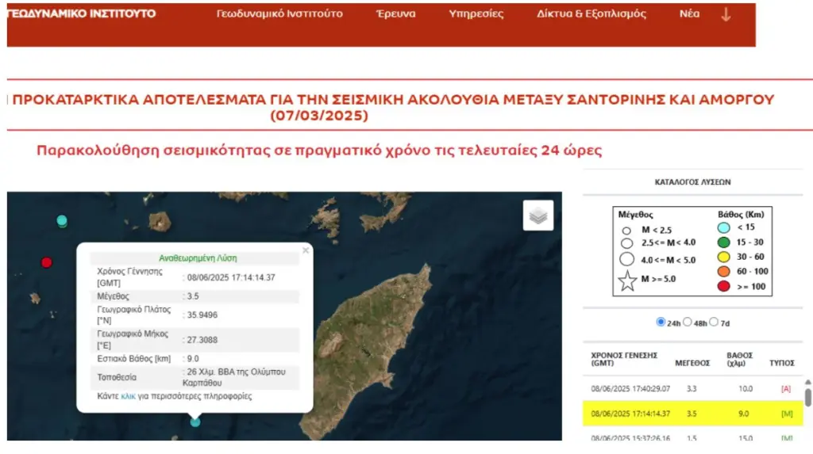Expand the Δίκτυα & Εξοπλισμός menu
Viewport: 813px width, 454px height.
[591, 14]
